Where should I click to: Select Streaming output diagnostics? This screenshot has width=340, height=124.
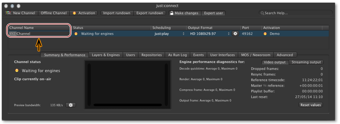point(306,62)
